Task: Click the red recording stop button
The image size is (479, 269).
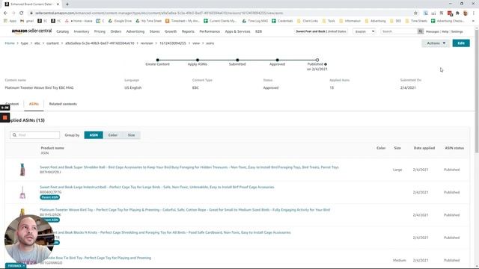Action: pyautogui.click(x=5, y=118)
